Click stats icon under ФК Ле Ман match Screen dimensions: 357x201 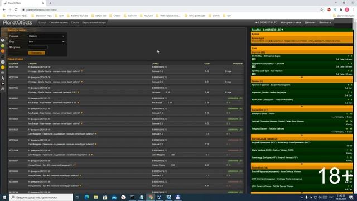click(254, 59)
